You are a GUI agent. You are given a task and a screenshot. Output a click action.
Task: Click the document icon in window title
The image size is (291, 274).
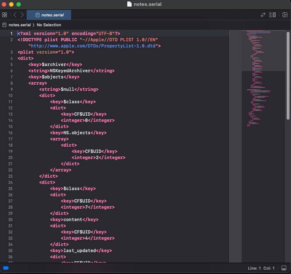pyautogui.click(x=129, y=4)
